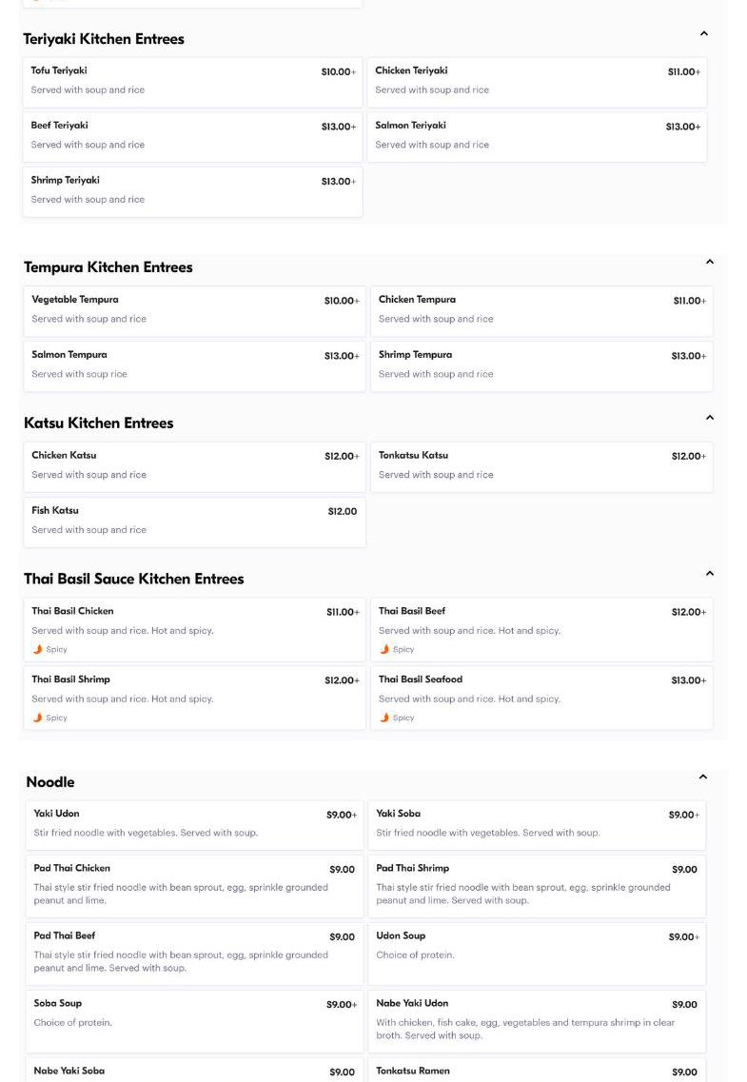The image size is (747, 1082).
Task: Open the Chicken Katsu item
Action: (x=194, y=466)
